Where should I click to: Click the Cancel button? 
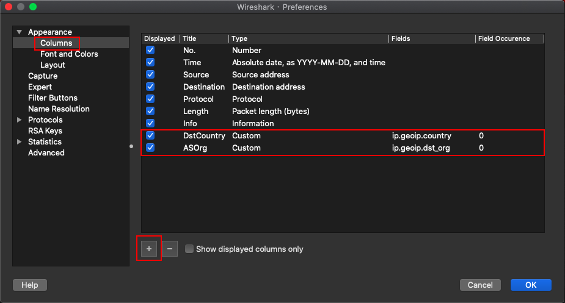click(x=480, y=285)
